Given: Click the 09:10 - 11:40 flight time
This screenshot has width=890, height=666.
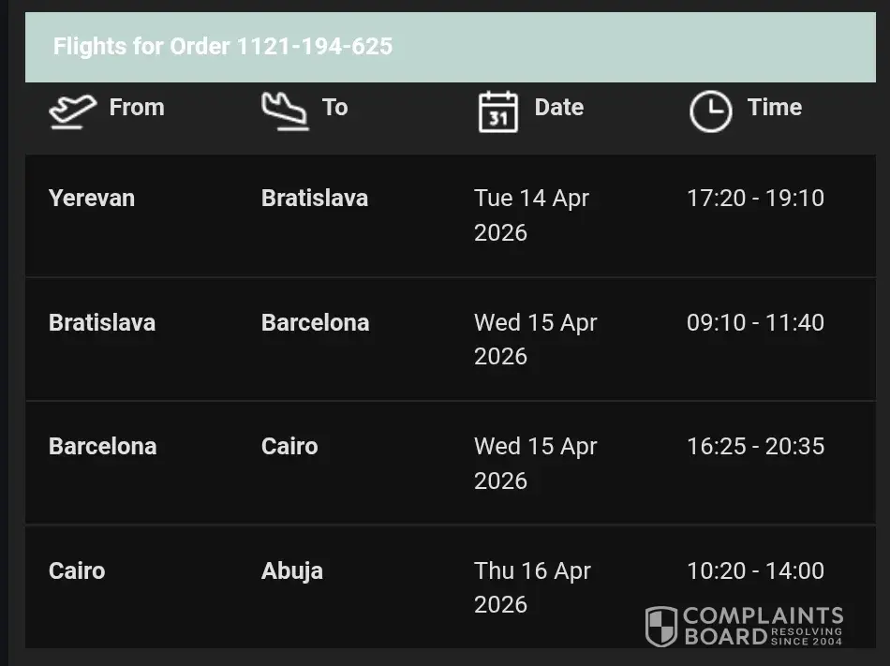Looking at the screenshot, I should (x=755, y=323).
